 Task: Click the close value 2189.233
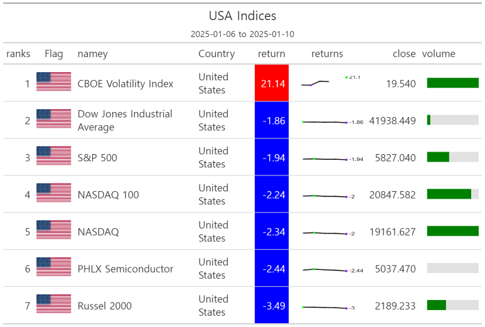[395, 306]
